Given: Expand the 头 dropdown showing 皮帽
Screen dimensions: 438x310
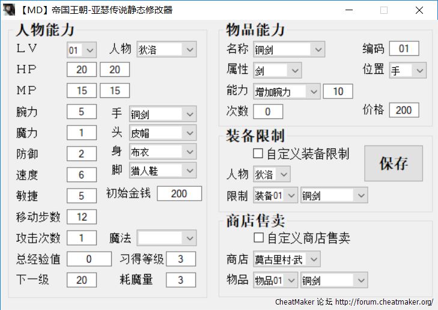Looking at the screenshot, I should (163, 132).
